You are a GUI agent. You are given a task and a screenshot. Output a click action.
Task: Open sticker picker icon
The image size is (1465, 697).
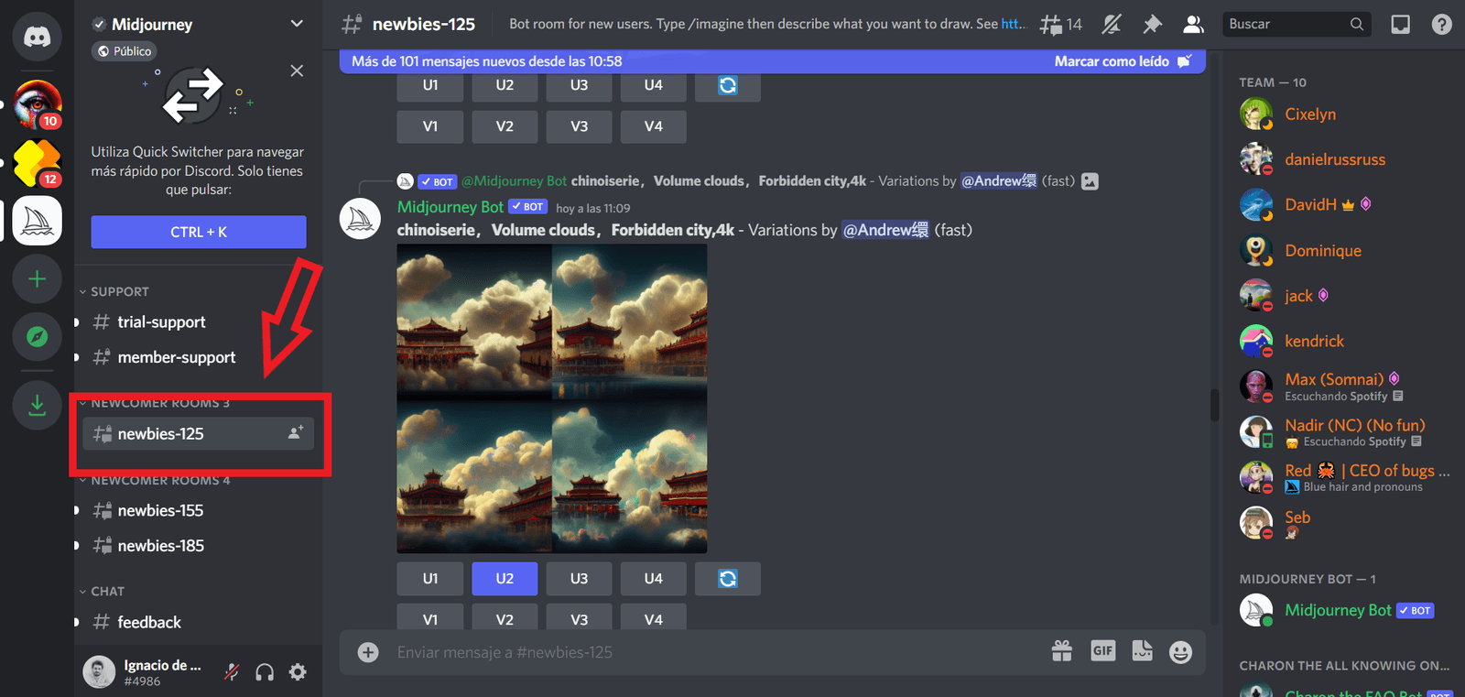click(x=1142, y=651)
